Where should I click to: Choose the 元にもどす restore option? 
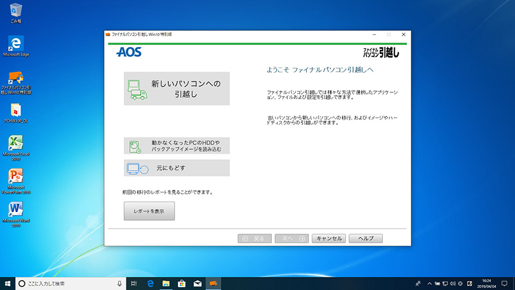(x=176, y=168)
